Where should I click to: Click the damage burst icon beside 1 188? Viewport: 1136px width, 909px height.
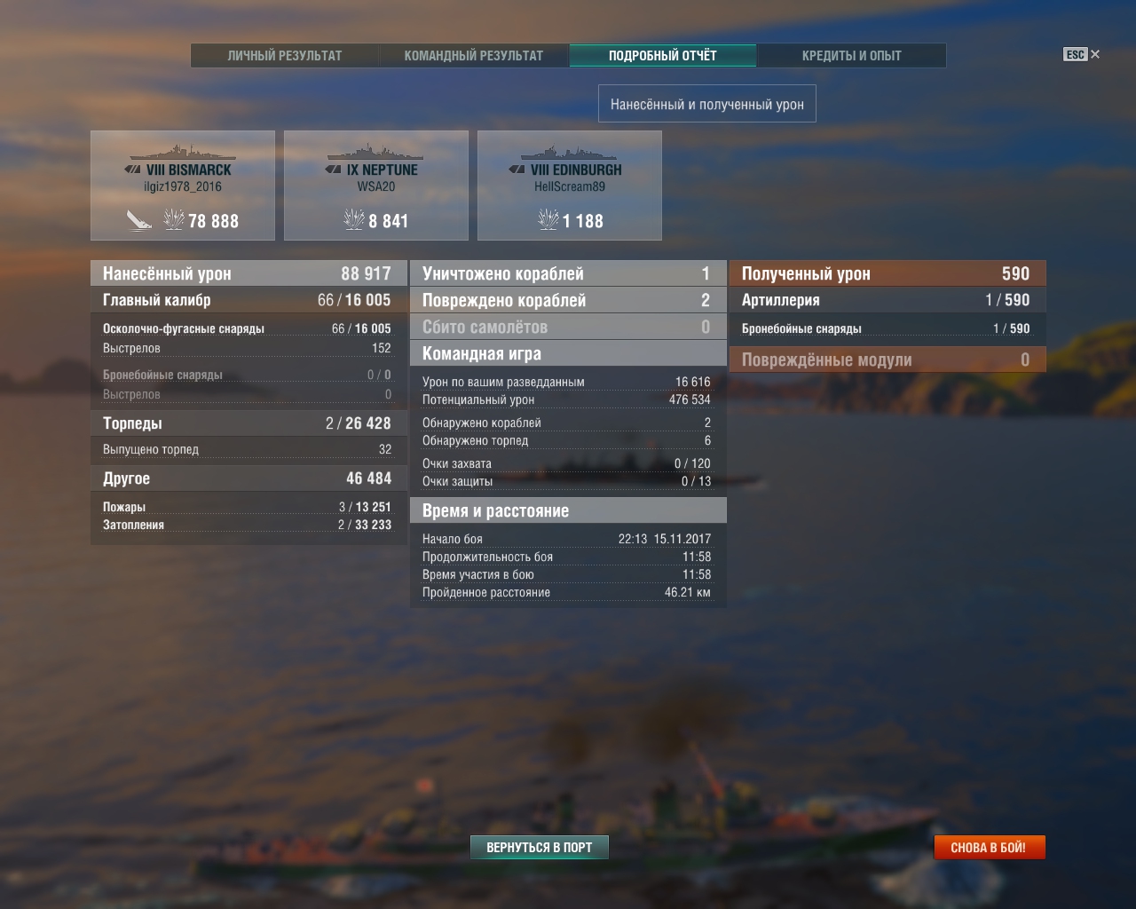(x=548, y=218)
